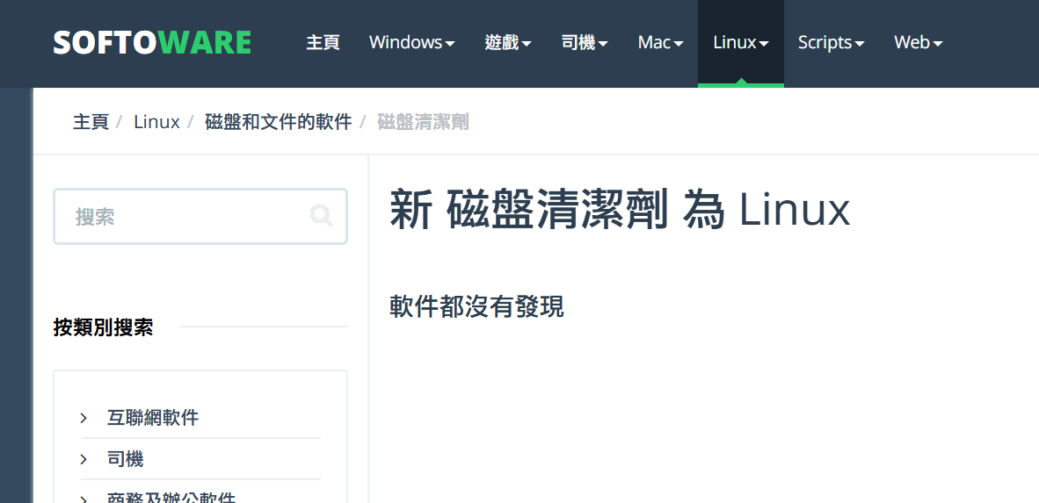Click the SOFTOWARE logo
1039x503 pixels.
152,43
